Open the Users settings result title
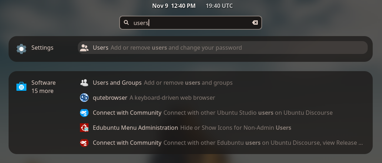This screenshot has width=382, height=163. coord(100,48)
